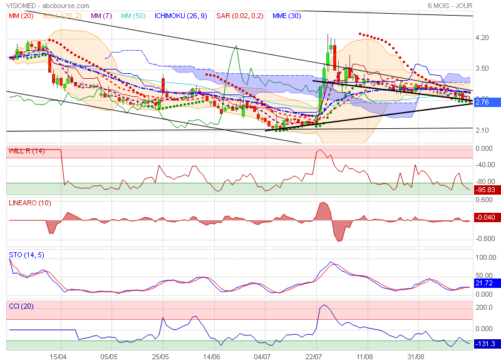Click the -40.00 Williams R axis label
501x363 pixels.
pos(485,165)
